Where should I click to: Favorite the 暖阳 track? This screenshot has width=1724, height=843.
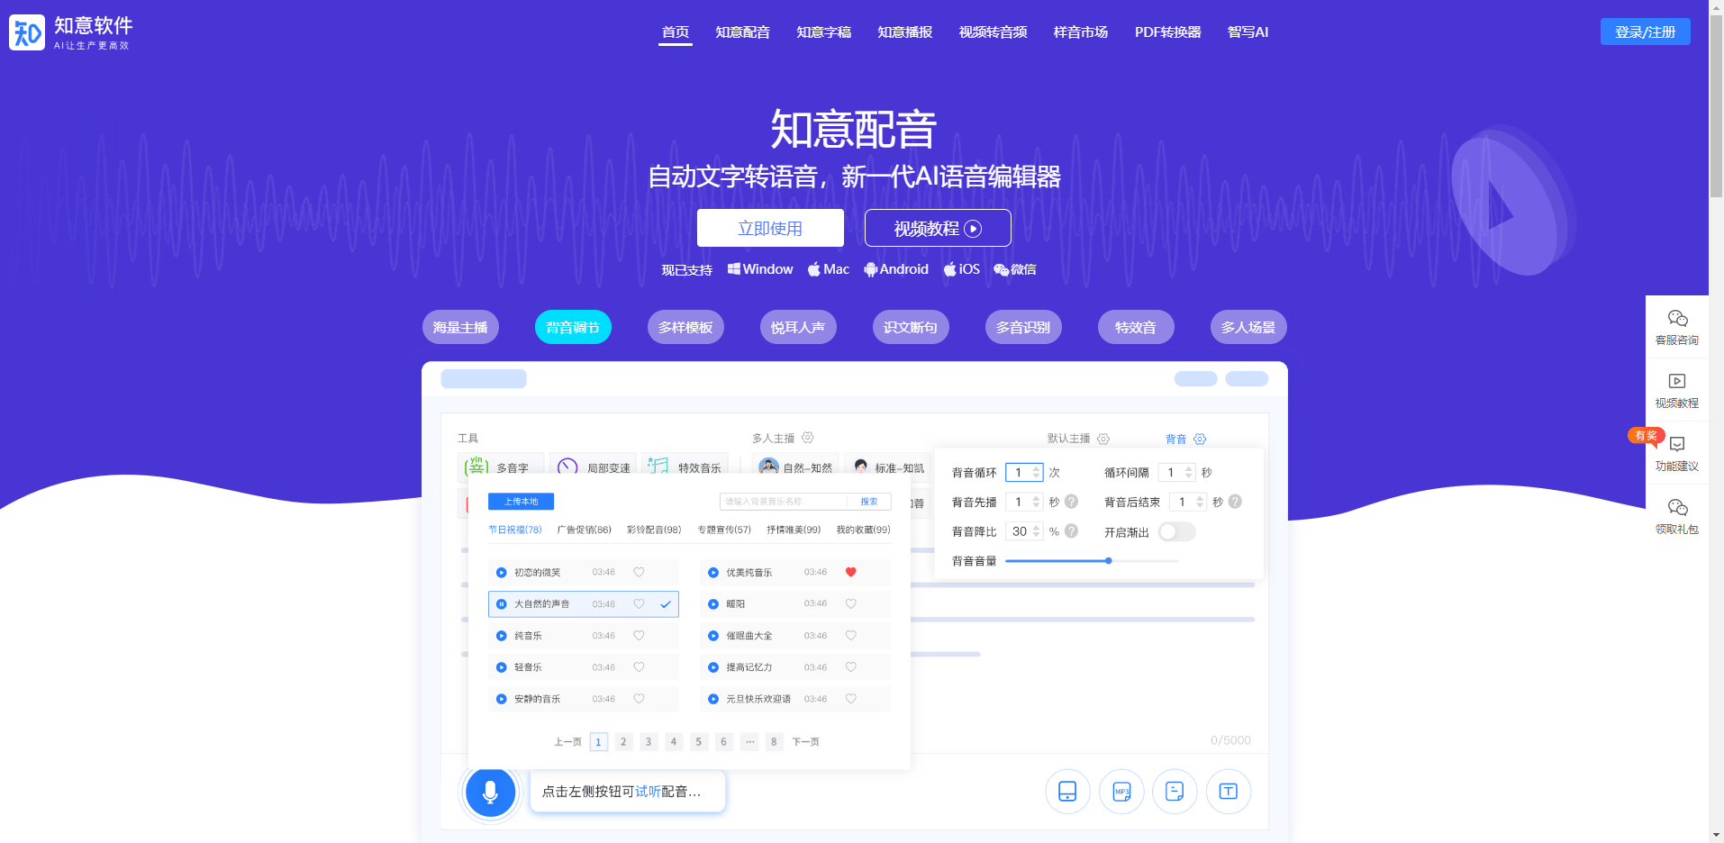coord(850,603)
